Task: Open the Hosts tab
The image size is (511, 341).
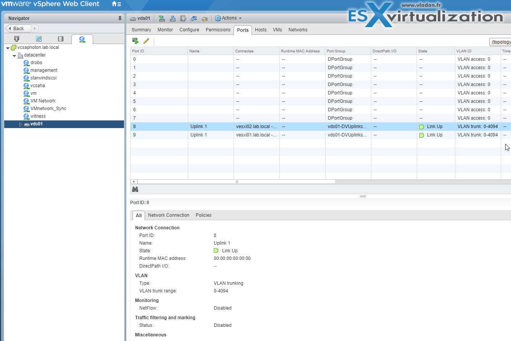Action: click(261, 30)
